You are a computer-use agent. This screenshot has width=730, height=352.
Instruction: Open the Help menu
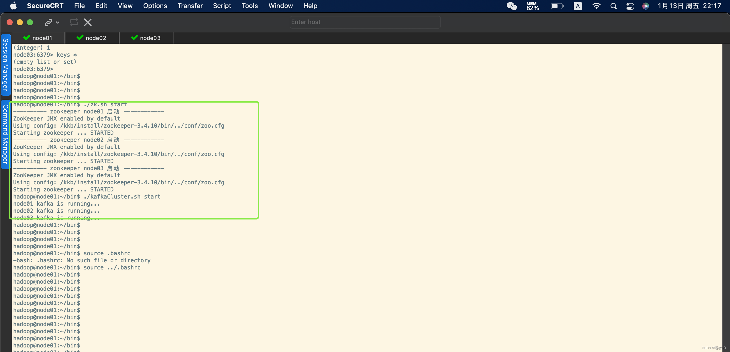[310, 6]
